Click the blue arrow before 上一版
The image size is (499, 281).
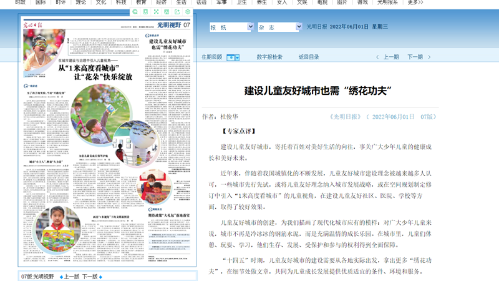pyautogui.click(x=61, y=277)
